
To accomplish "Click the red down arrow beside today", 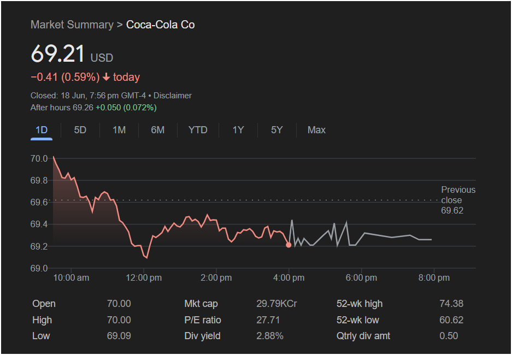I will click(106, 78).
